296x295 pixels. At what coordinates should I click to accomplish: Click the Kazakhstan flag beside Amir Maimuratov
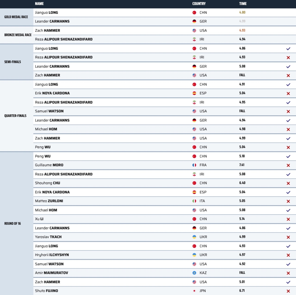click(194, 273)
